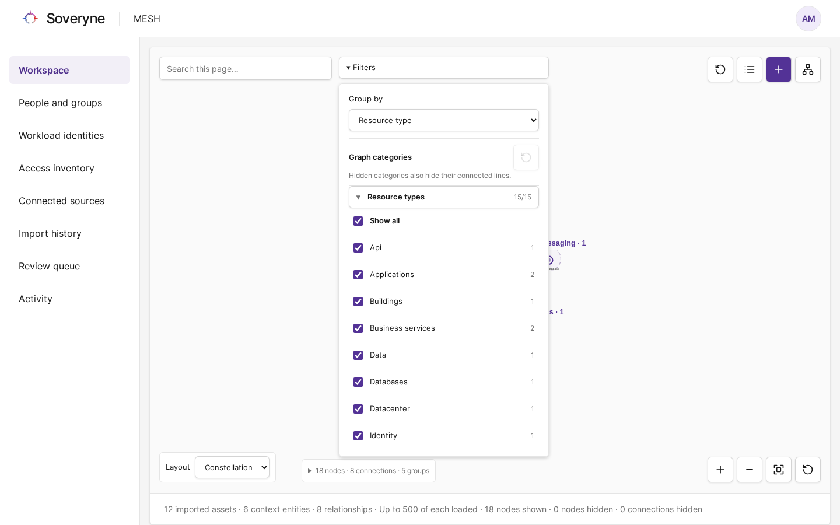The width and height of the screenshot is (840, 525).
Task: Toggle the Applications category checkbox
Action: click(358, 275)
